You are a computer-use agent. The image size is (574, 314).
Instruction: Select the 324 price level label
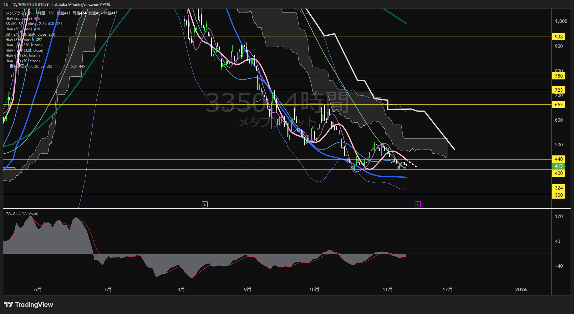[x=559, y=188]
